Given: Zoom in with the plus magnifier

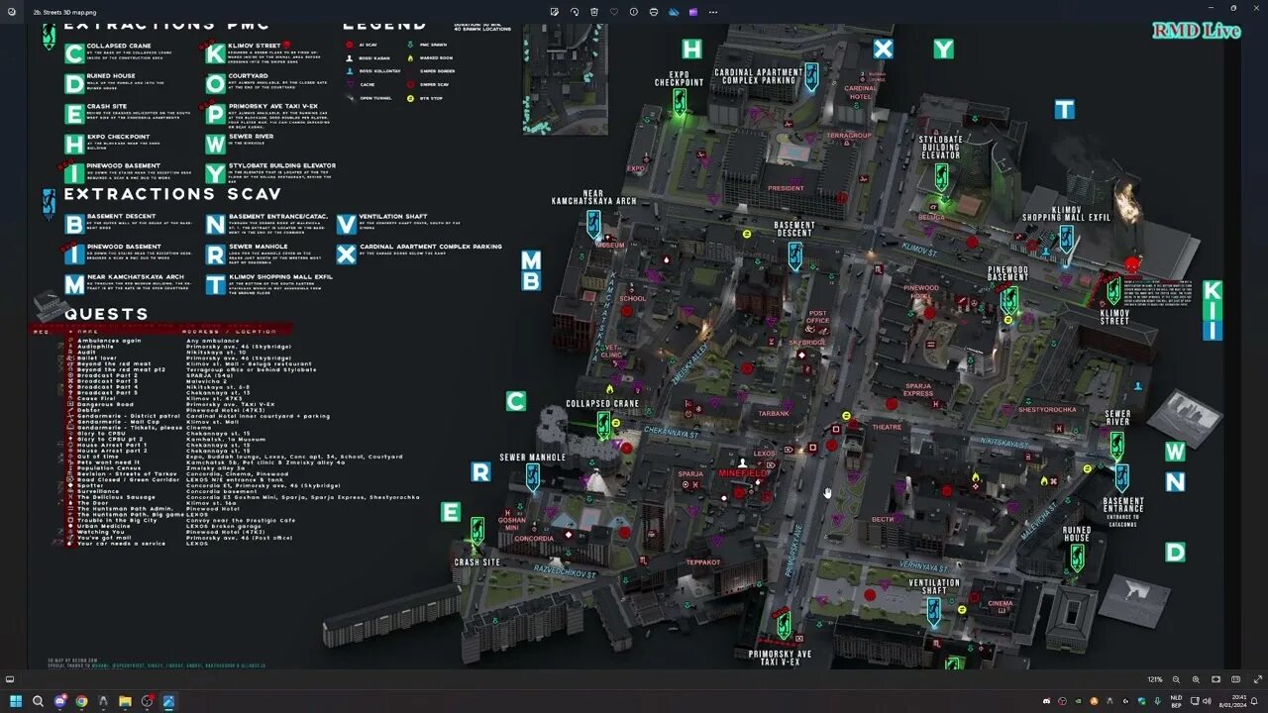Looking at the screenshot, I should pos(1196,679).
